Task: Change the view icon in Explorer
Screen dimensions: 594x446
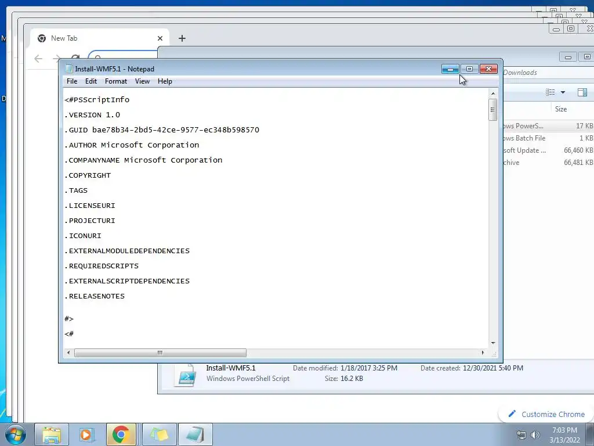Action: [550, 92]
